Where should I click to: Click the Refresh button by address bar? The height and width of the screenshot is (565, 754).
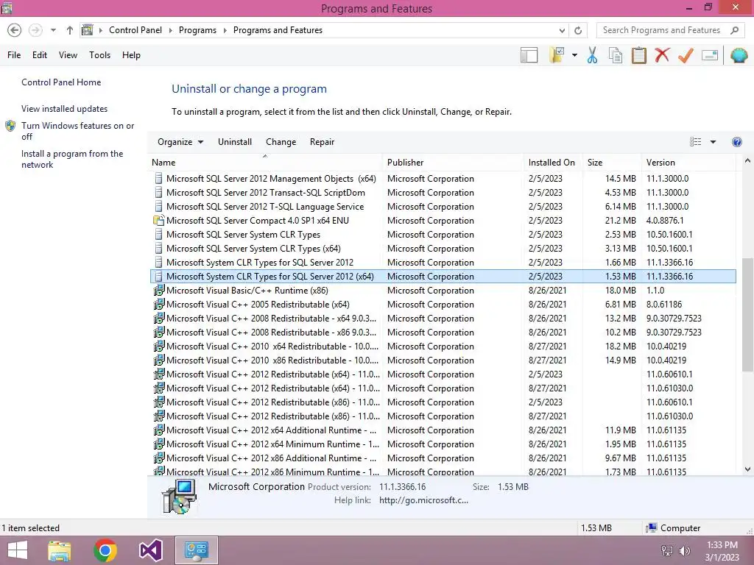(578, 30)
